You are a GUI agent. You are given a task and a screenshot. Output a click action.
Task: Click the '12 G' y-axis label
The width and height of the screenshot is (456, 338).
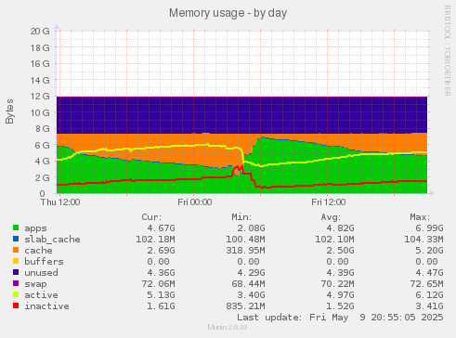[x=40, y=96]
